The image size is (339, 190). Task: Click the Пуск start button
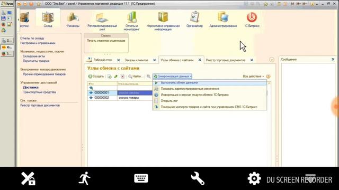pyautogui.click(x=7, y=4)
